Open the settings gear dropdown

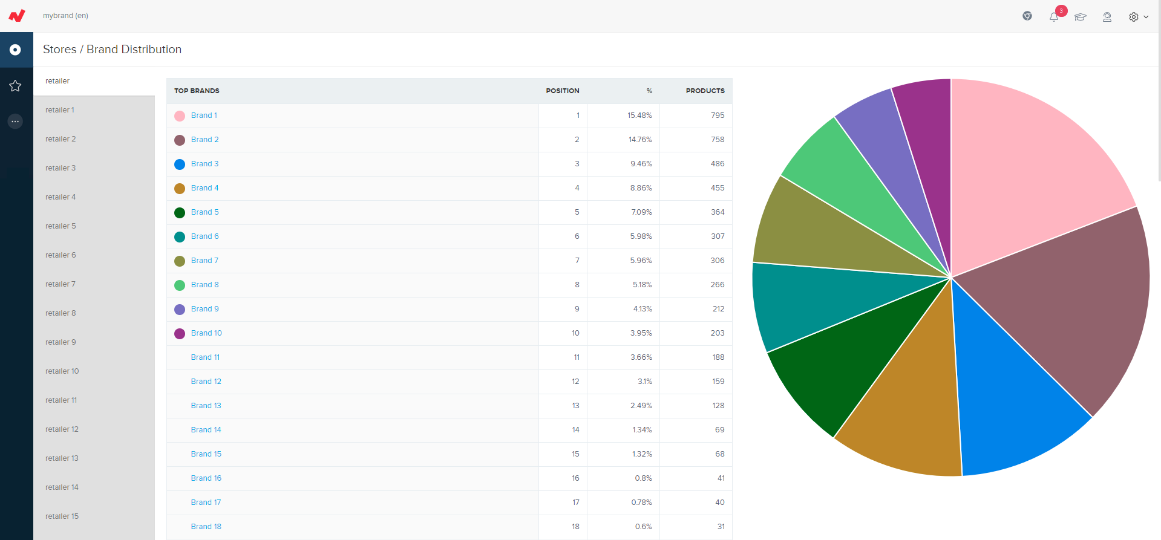pos(1139,17)
